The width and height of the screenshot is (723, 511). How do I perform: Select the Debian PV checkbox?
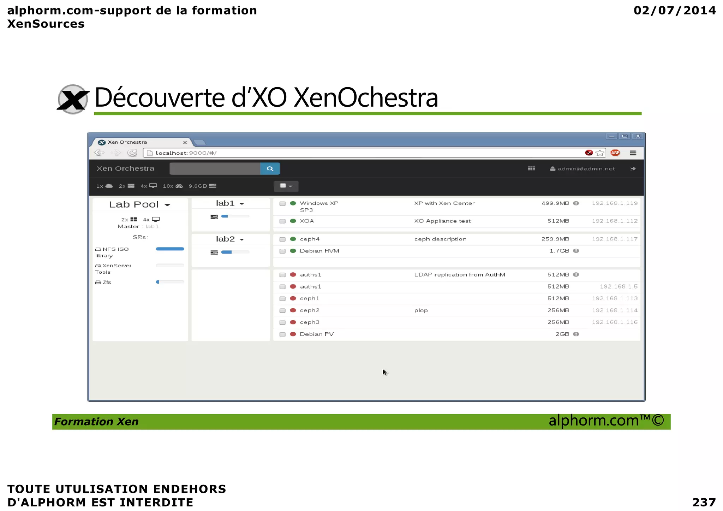282,334
